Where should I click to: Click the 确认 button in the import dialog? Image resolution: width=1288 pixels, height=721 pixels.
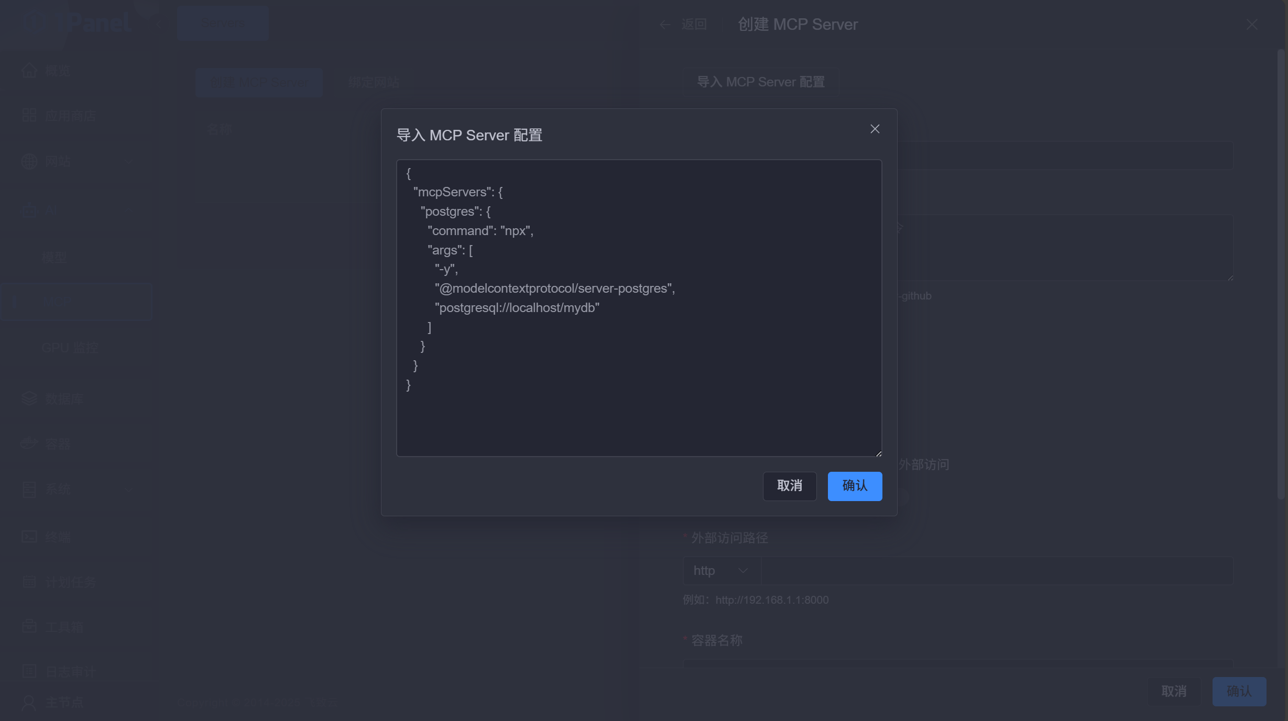tap(854, 486)
